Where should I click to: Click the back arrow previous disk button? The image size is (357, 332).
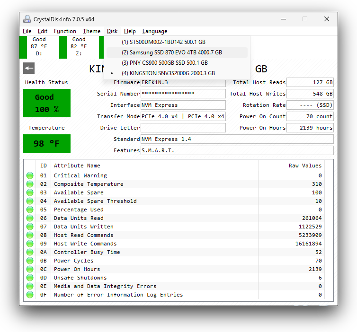pos(29,68)
